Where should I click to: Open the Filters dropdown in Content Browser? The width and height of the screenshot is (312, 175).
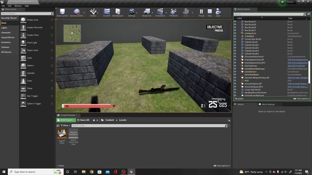(65, 125)
